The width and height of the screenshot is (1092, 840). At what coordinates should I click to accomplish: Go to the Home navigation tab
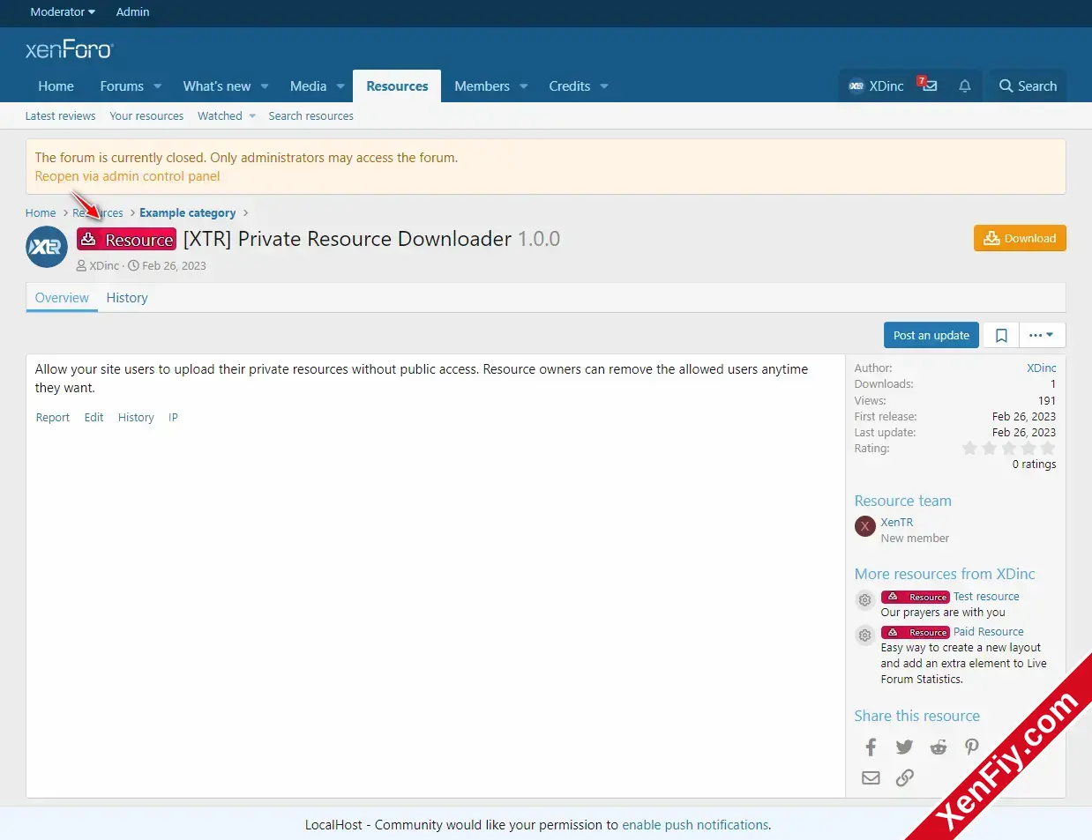(x=56, y=86)
